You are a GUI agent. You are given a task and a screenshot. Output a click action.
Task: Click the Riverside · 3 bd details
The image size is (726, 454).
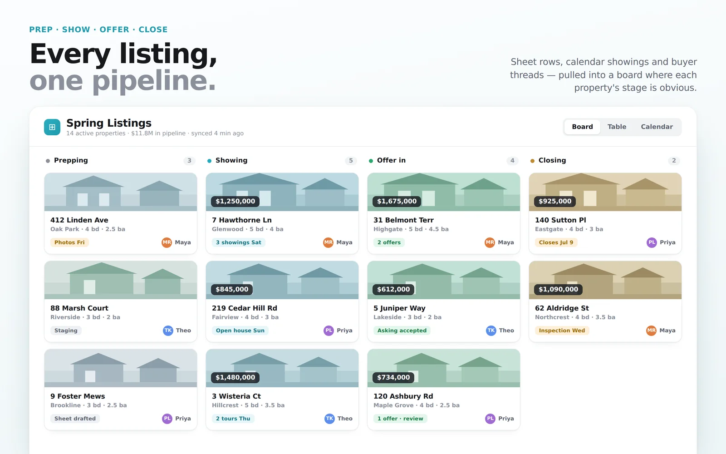(x=85, y=317)
